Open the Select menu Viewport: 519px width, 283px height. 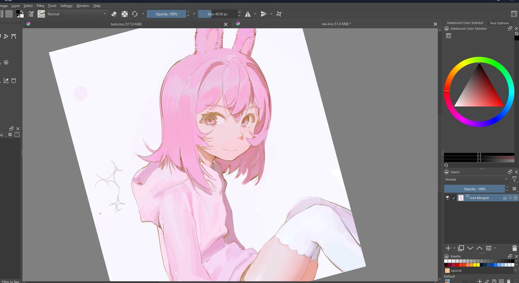[x=28, y=6]
